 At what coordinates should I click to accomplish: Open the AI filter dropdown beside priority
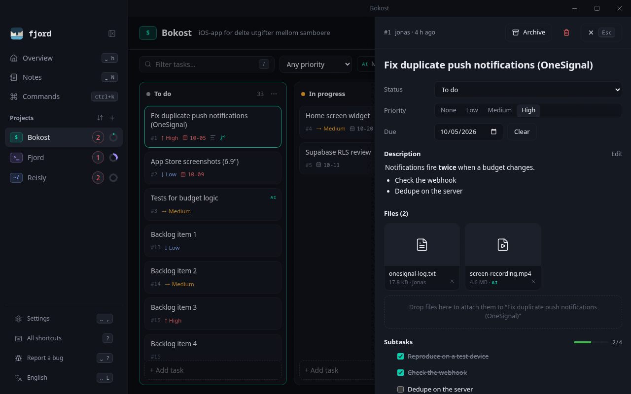click(366, 64)
